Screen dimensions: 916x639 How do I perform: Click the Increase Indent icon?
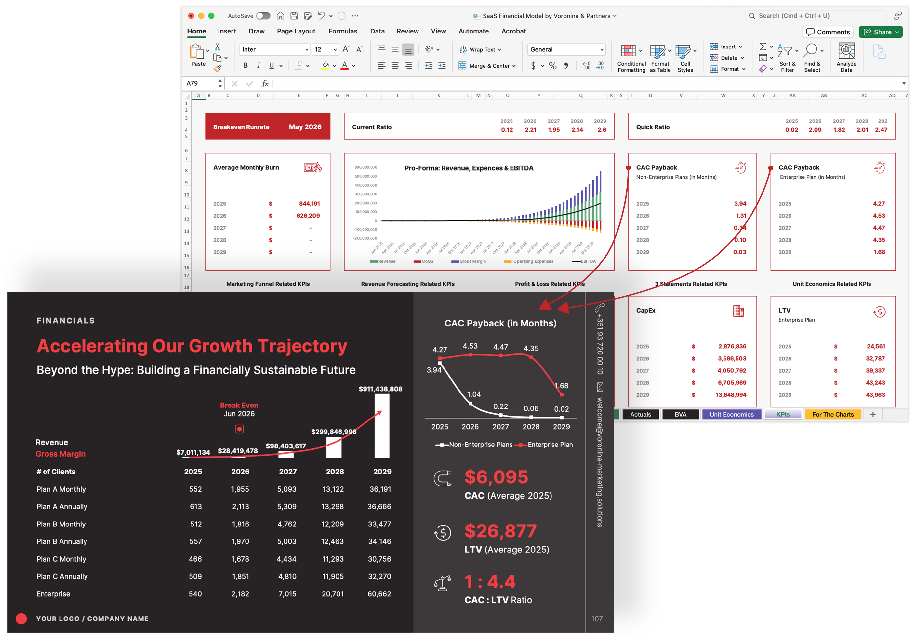[442, 65]
